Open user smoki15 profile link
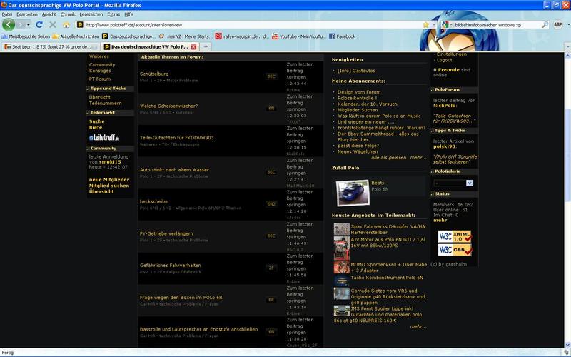The image size is (571, 357). (110, 162)
